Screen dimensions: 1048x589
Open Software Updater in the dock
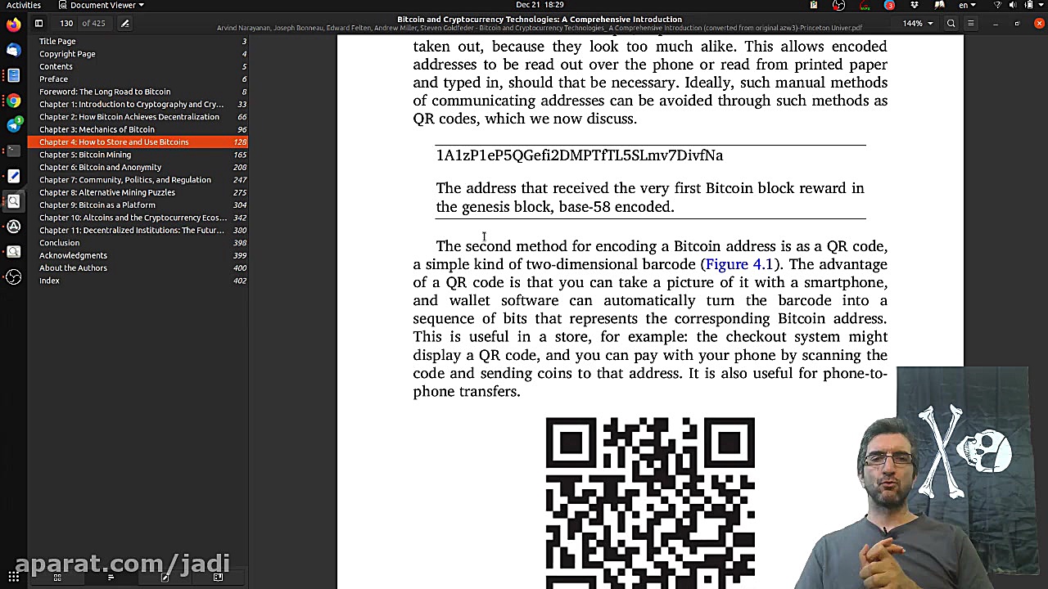click(x=13, y=227)
